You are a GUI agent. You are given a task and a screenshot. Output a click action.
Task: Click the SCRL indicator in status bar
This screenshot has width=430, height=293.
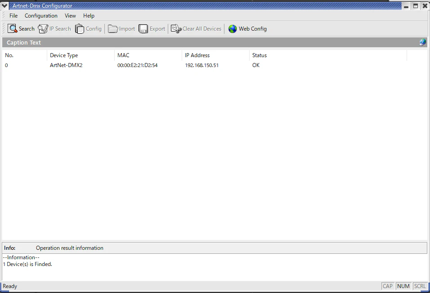coord(420,286)
